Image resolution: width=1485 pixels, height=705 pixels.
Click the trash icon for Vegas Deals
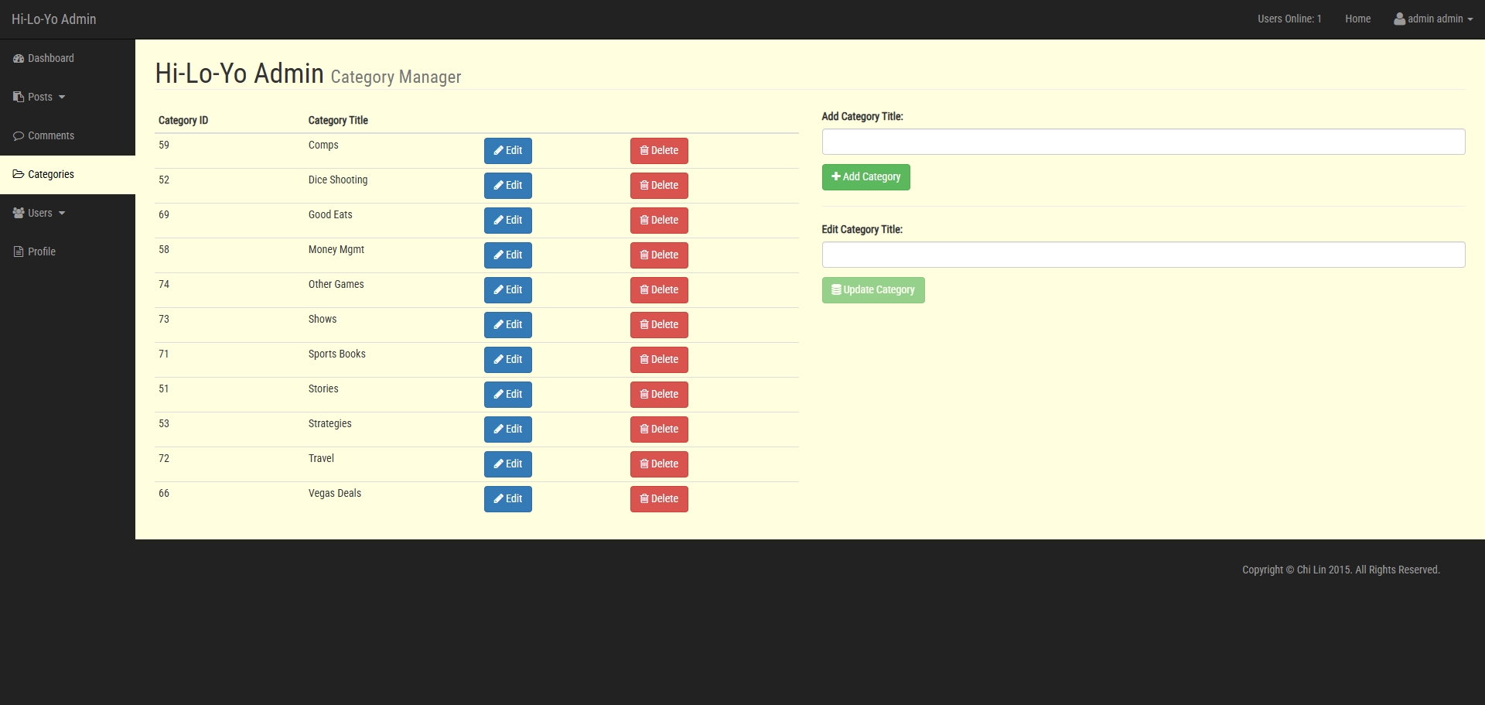click(x=644, y=499)
